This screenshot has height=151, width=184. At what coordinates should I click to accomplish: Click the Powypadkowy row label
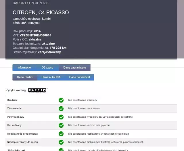[x=16, y=117]
